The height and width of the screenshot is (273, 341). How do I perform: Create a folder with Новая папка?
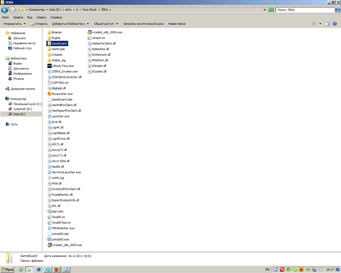click(177, 24)
